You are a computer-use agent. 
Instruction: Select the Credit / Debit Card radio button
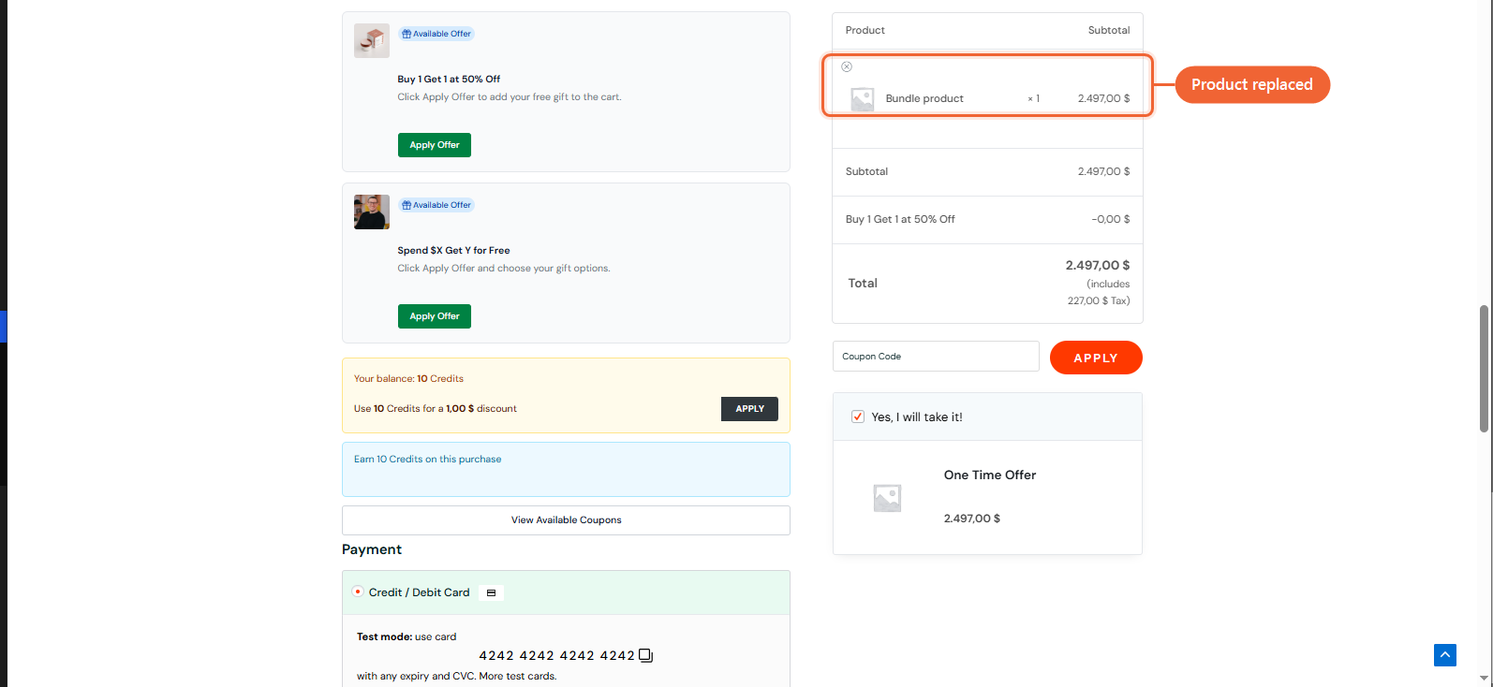coord(358,592)
